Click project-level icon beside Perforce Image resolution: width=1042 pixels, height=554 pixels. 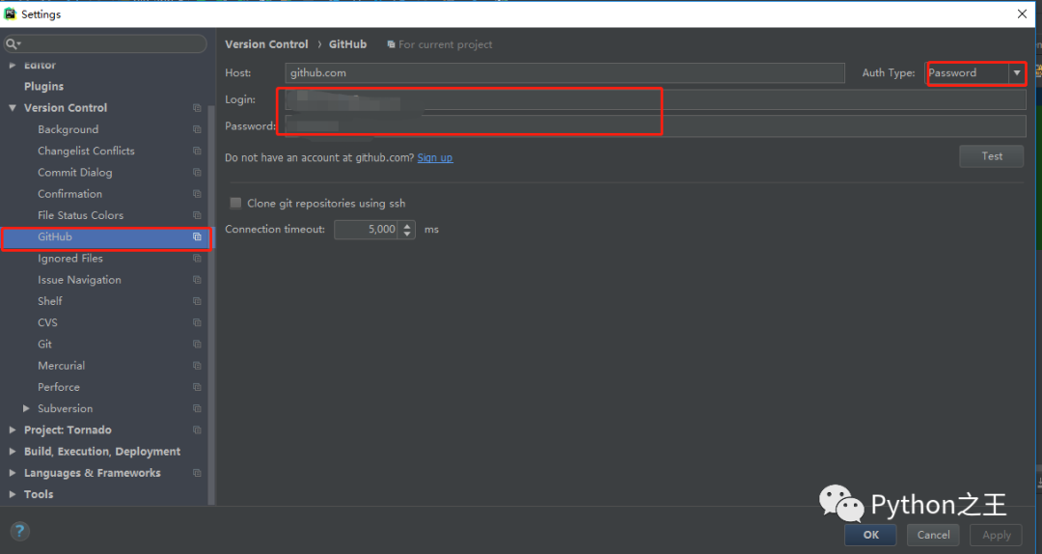click(x=197, y=387)
